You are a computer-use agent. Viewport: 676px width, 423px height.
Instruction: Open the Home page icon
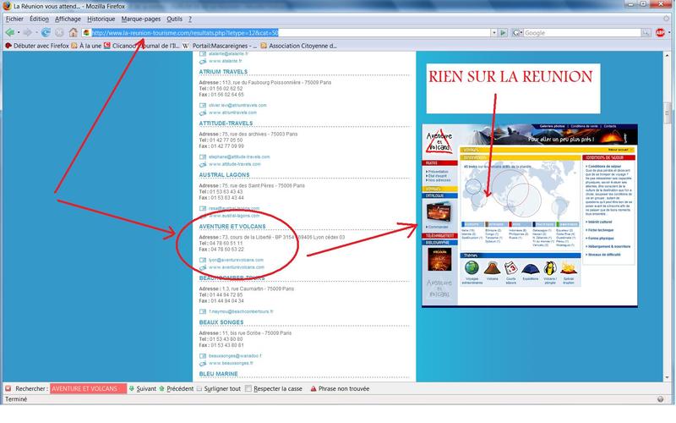coord(74,32)
